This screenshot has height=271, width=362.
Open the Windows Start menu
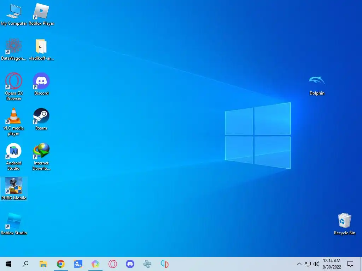point(8,264)
